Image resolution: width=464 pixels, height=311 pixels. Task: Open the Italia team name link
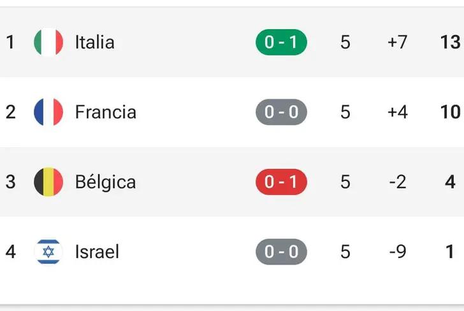[x=95, y=43]
